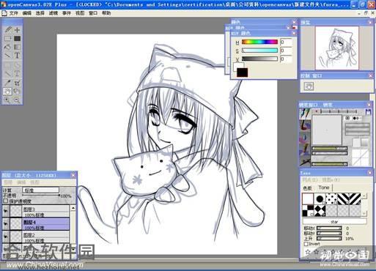Screen dimensions: 376x271
Task: Choose the chevron stripe tone pattern
Action: (355, 199)
